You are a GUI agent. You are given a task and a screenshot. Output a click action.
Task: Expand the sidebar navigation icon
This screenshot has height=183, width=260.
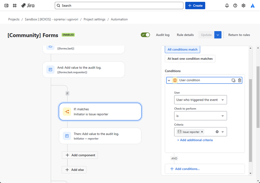(6, 6)
